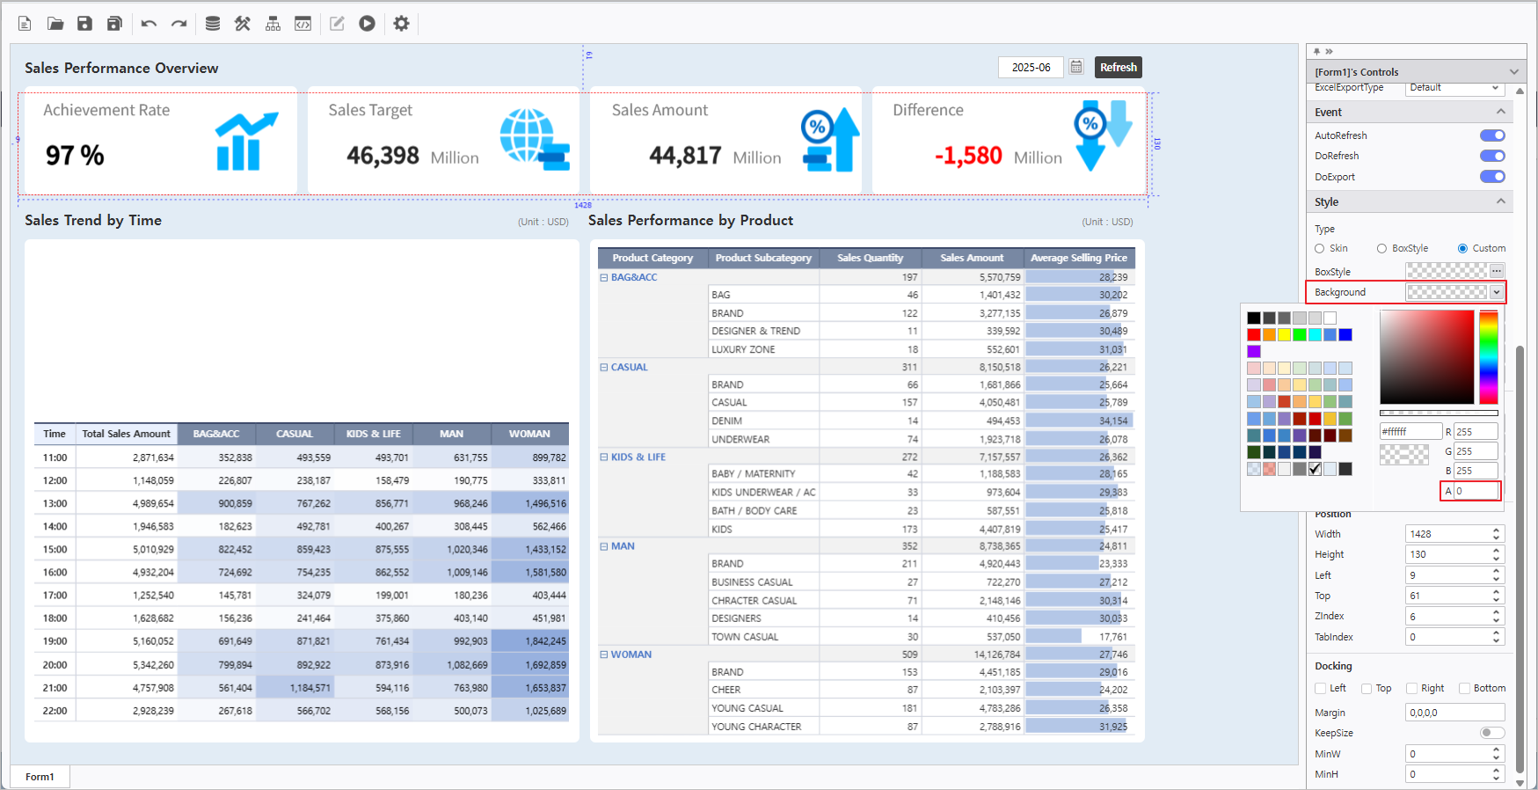This screenshot has height=790, width=1538.
Task: Open the calendar date picker
Action: (x=1076, y=67)
